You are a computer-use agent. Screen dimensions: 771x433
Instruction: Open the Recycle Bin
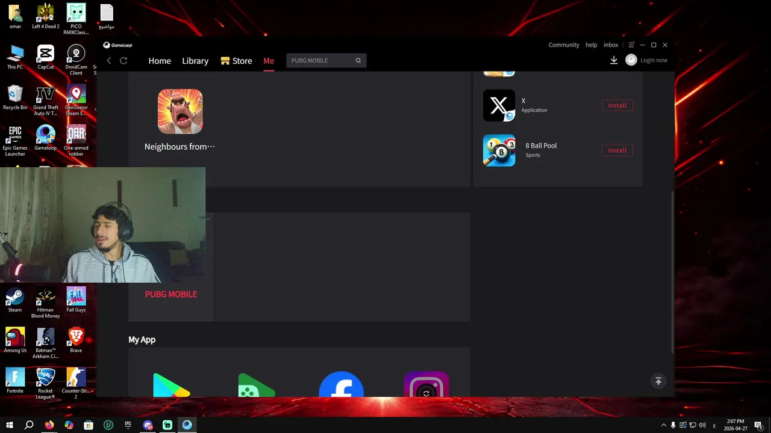coord(15,97)
